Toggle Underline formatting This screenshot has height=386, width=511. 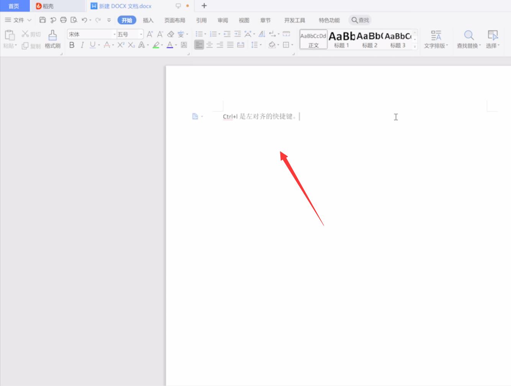point(92,45)
